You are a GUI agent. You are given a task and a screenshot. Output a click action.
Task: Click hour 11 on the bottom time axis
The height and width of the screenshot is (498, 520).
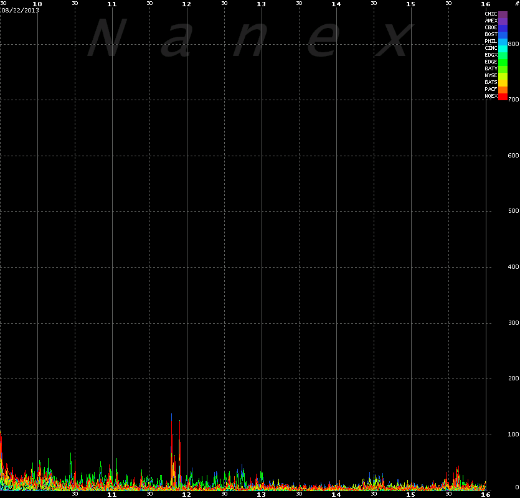[112, 494]
